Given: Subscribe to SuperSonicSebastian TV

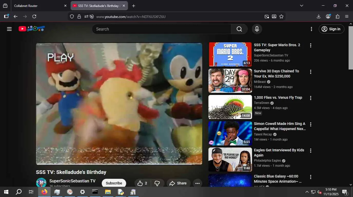Looking at the screenshot, I should pos(114,183).
